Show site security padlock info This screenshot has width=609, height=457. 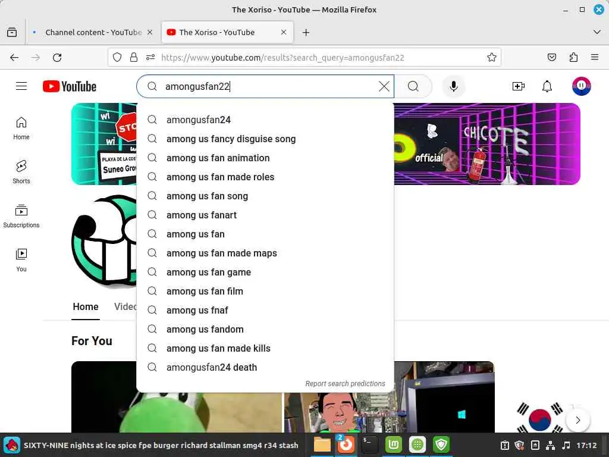(x=134, y=58)
